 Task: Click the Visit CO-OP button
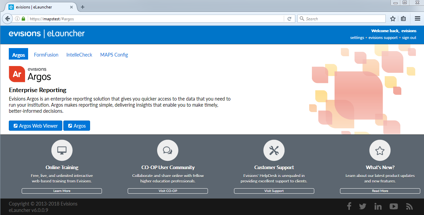coord(168,191)
